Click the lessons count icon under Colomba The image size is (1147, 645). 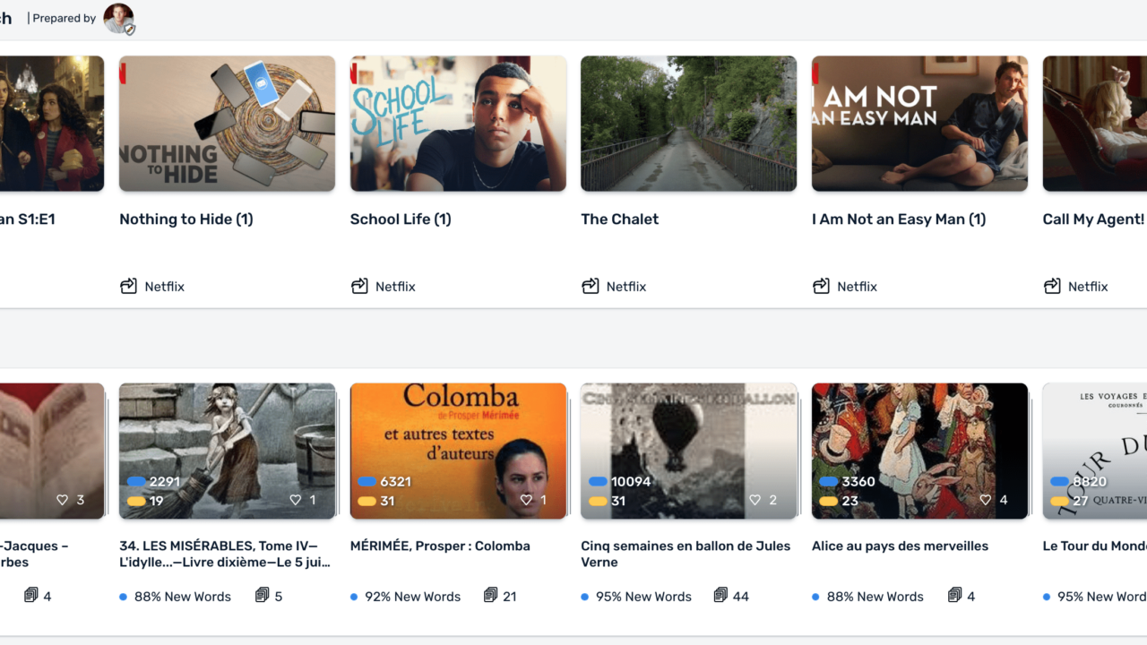pyautogui.click(x=491, y=596)
